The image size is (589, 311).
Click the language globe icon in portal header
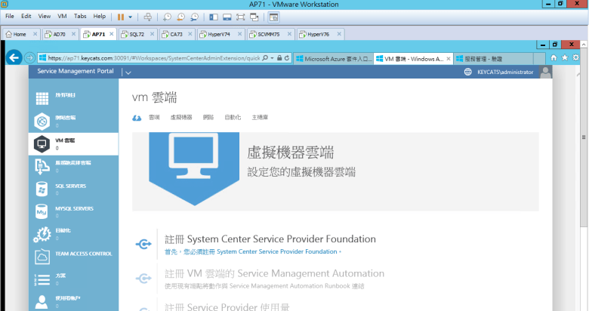(x=468, y=72)
